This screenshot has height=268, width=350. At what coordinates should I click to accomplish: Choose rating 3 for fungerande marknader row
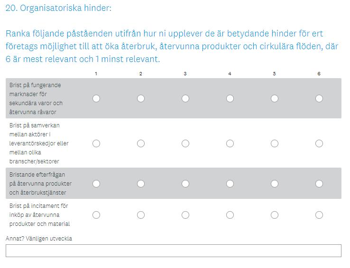pos(185,98)
